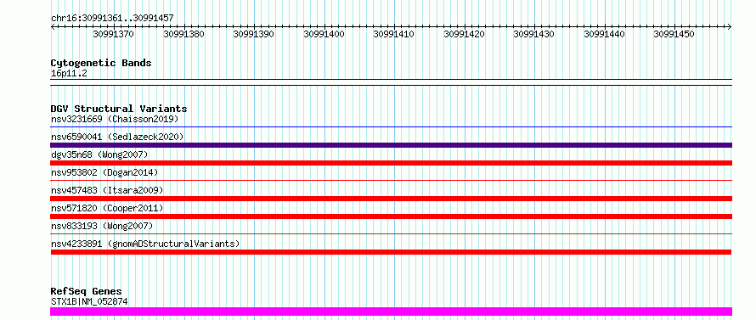
Task: Click the nsv3231669 (Chaisson2019) variant label
Action: [x=115, y=119]
